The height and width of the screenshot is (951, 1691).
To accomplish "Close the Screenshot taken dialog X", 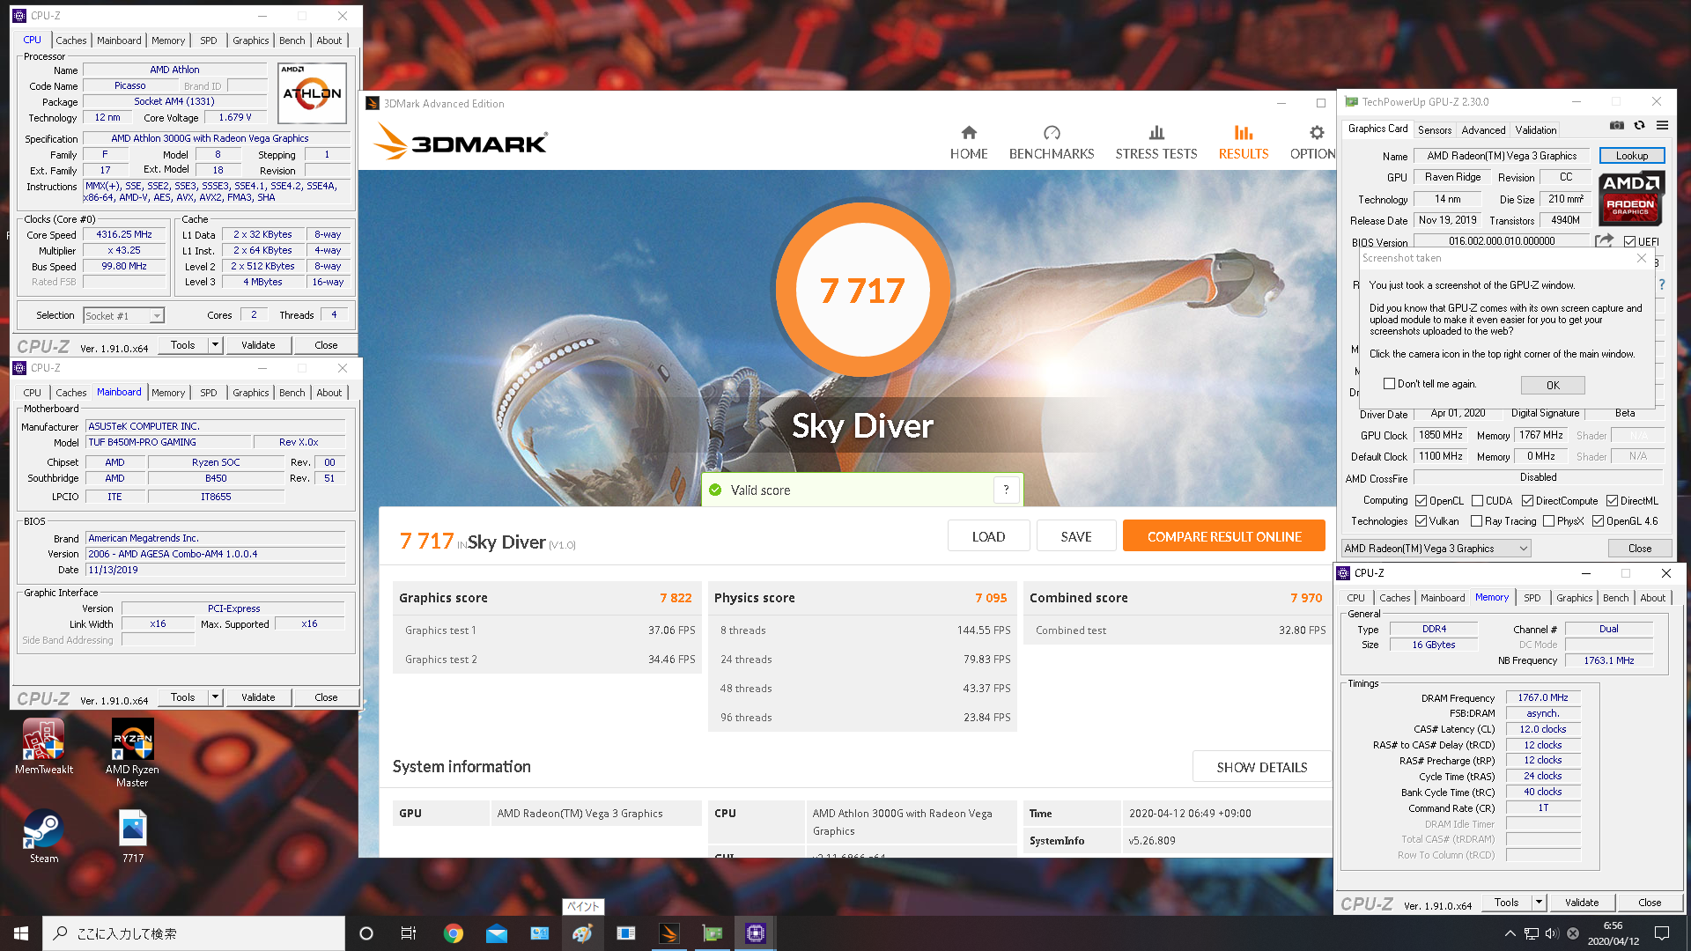I will [1642, 258].
